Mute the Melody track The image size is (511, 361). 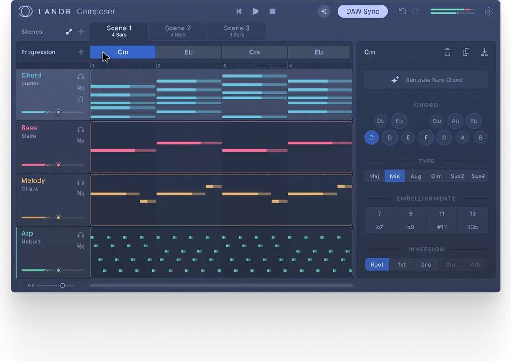coord(80,194)
